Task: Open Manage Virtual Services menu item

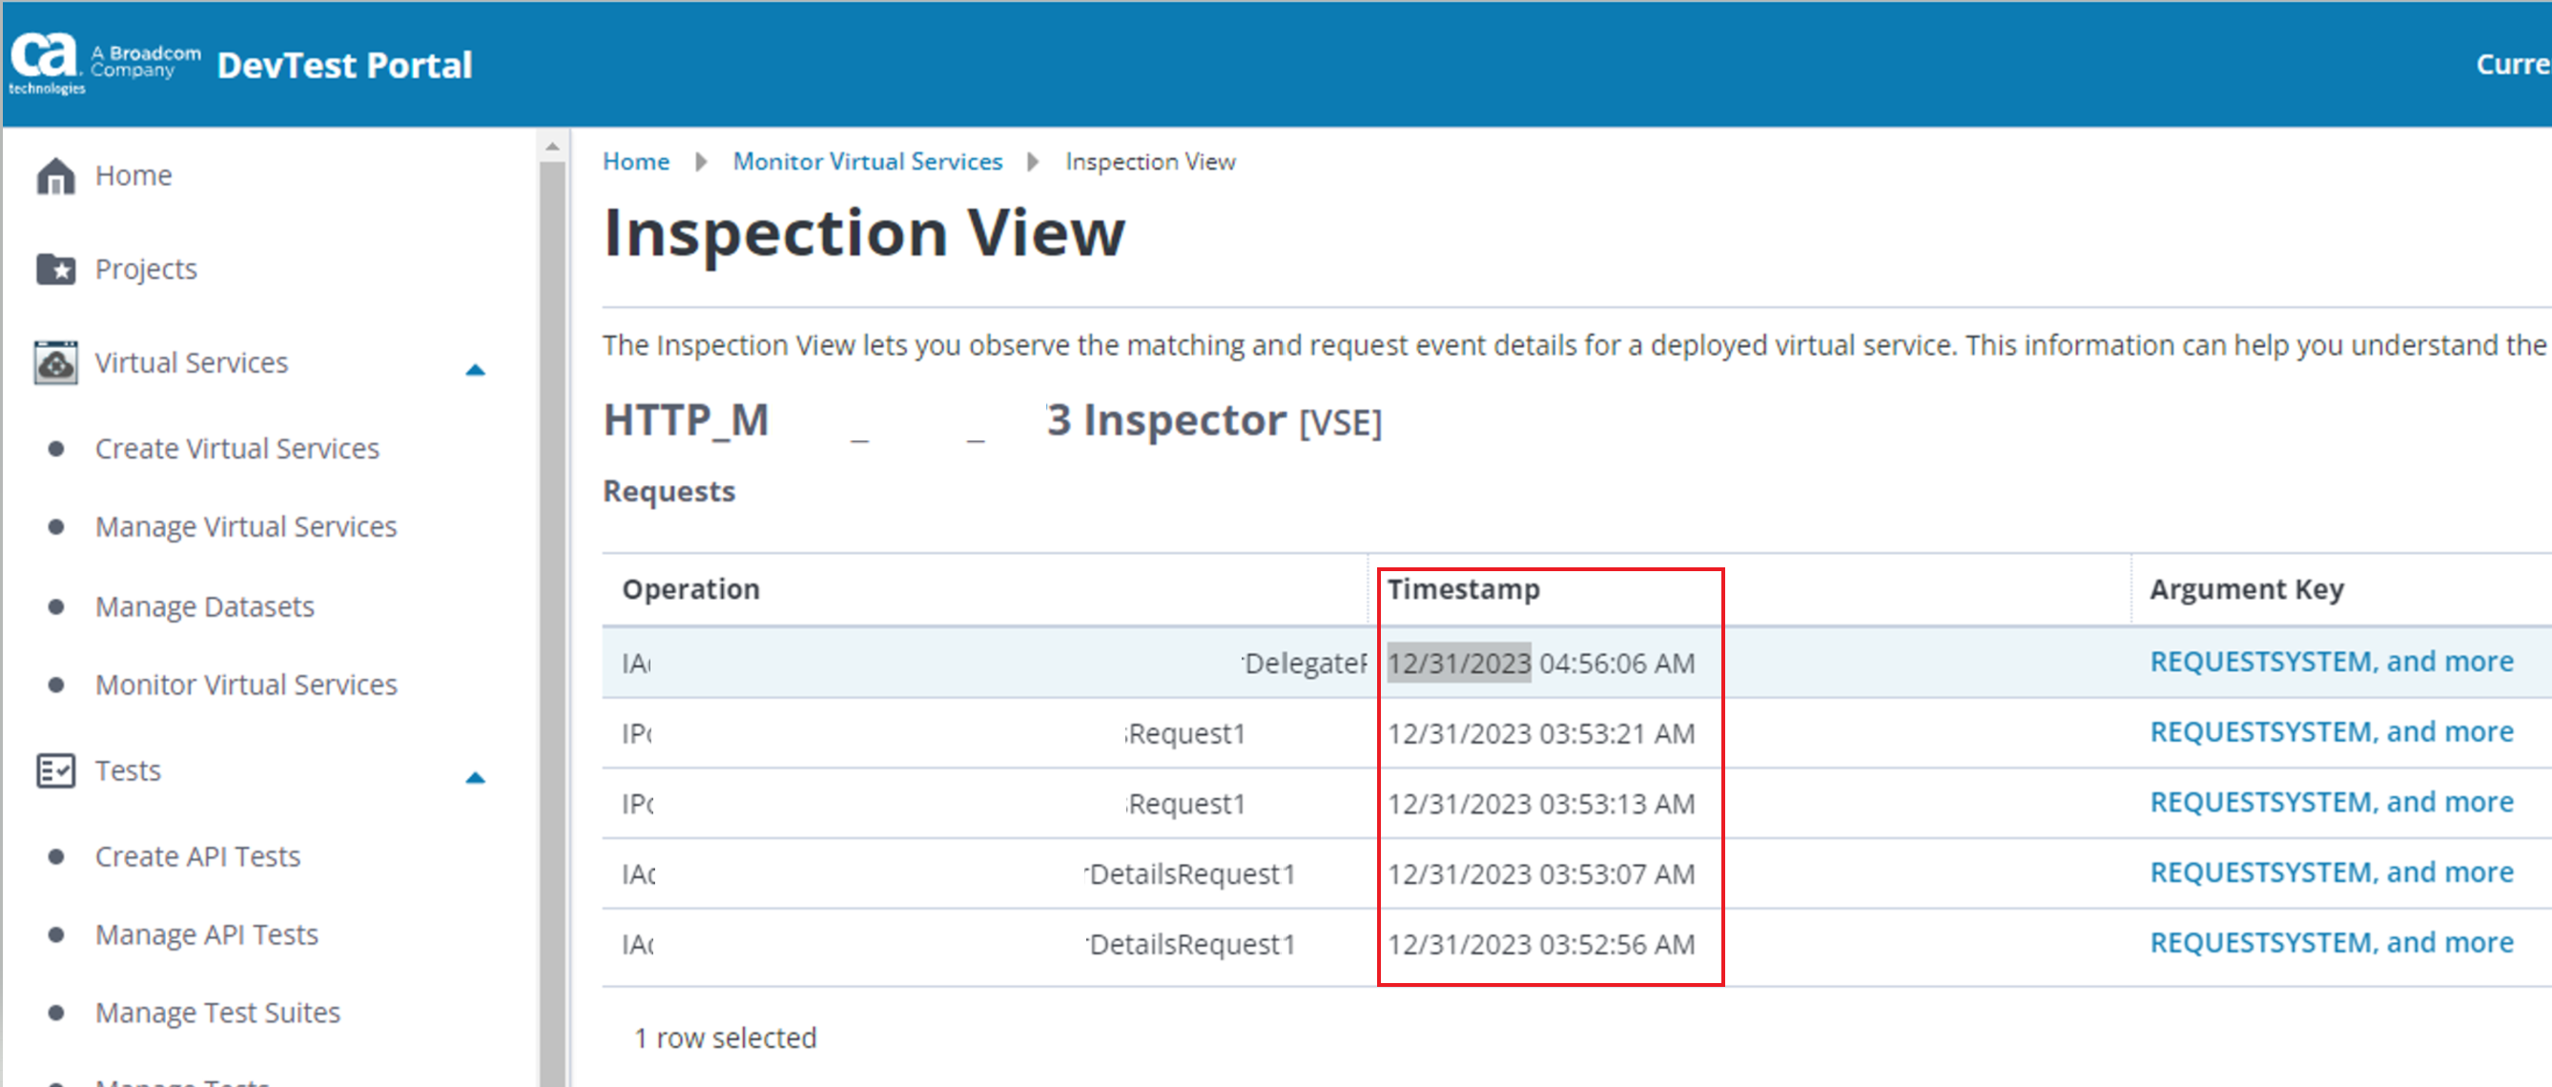Action: [x=246, y=527]
